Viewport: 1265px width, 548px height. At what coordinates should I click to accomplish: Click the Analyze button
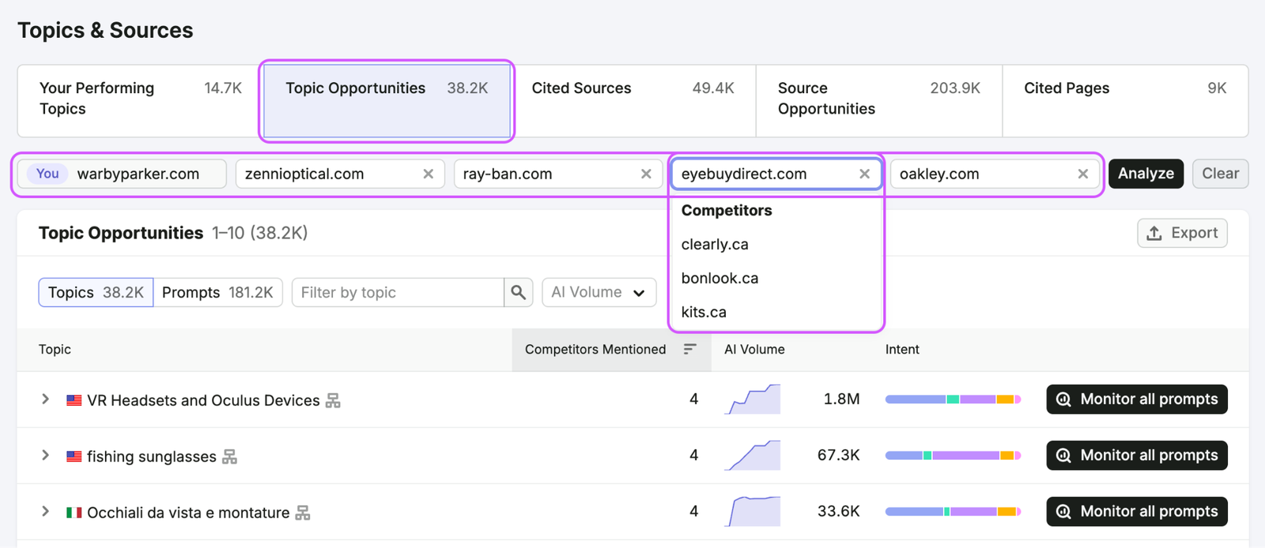1146,174
